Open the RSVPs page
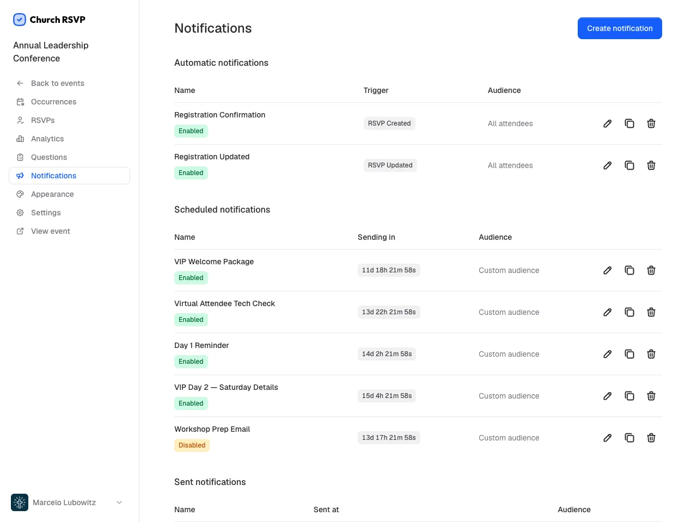 click(70, 120)
